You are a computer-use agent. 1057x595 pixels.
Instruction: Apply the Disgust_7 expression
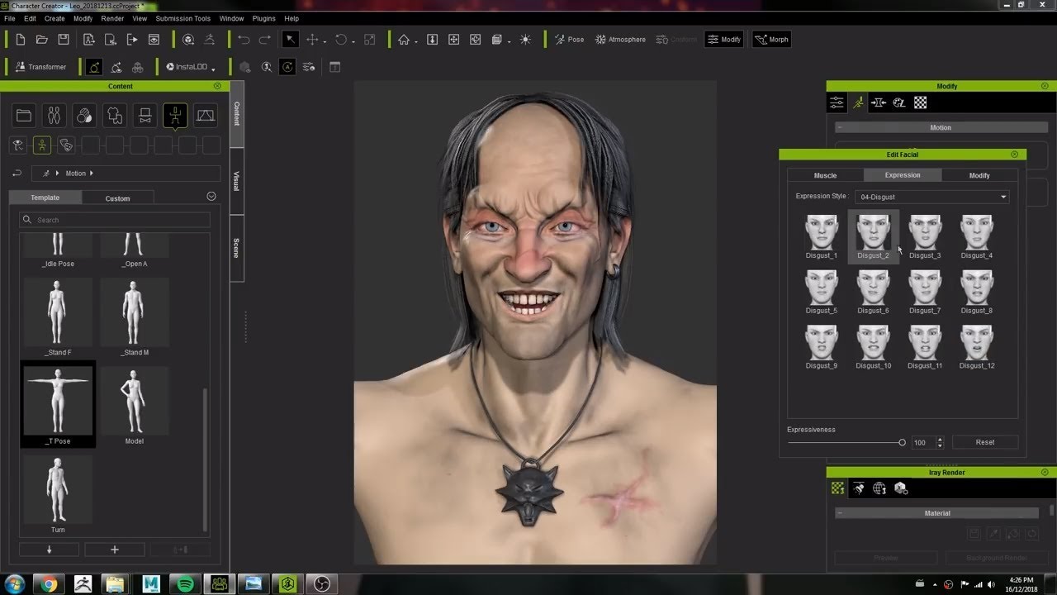coord(925,292)
